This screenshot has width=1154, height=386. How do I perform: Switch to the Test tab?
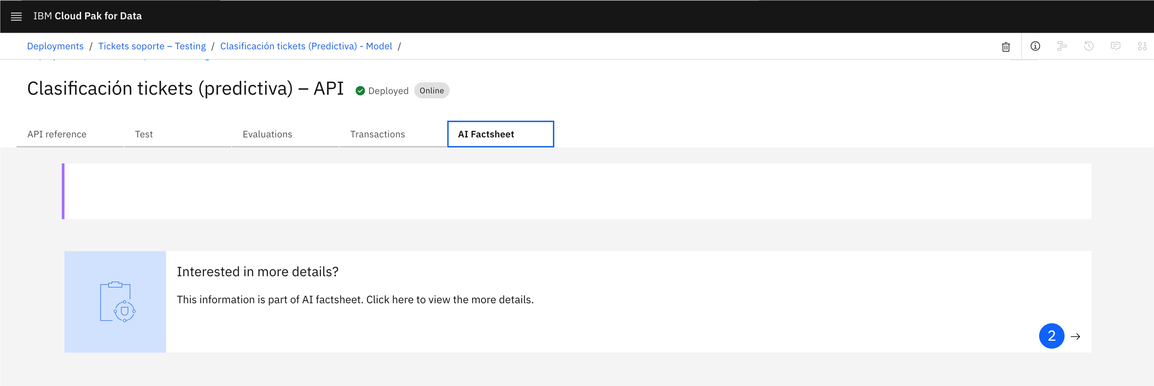pos(177,134)
